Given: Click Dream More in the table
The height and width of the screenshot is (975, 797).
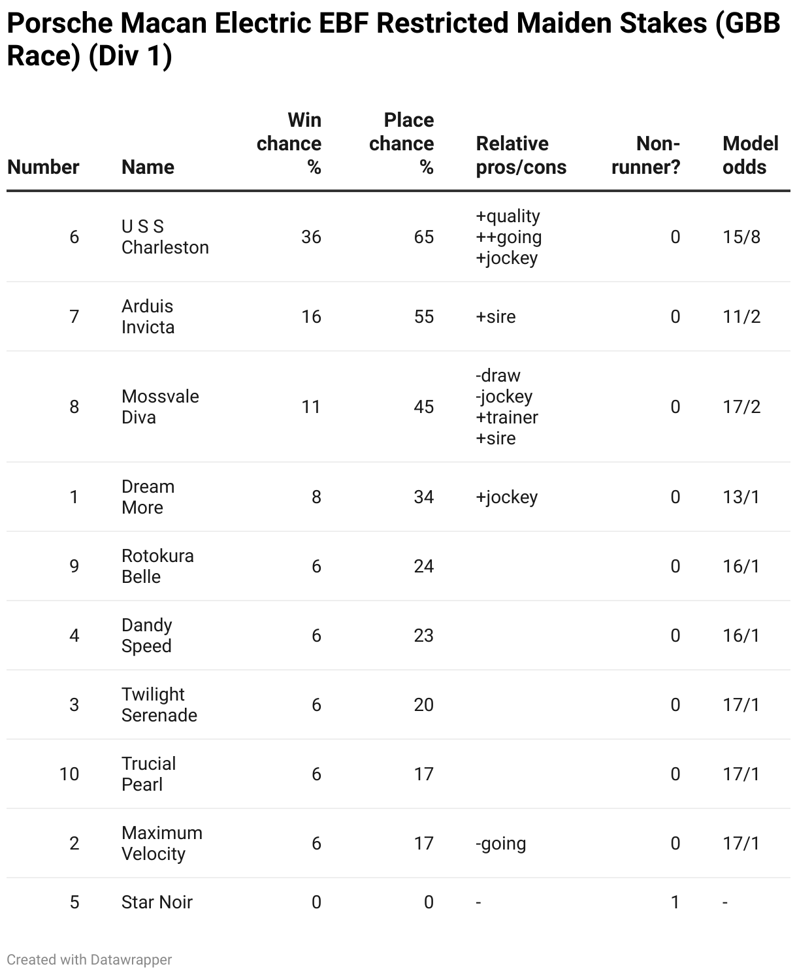Looking at the screenshot, I should pos(148,497).
